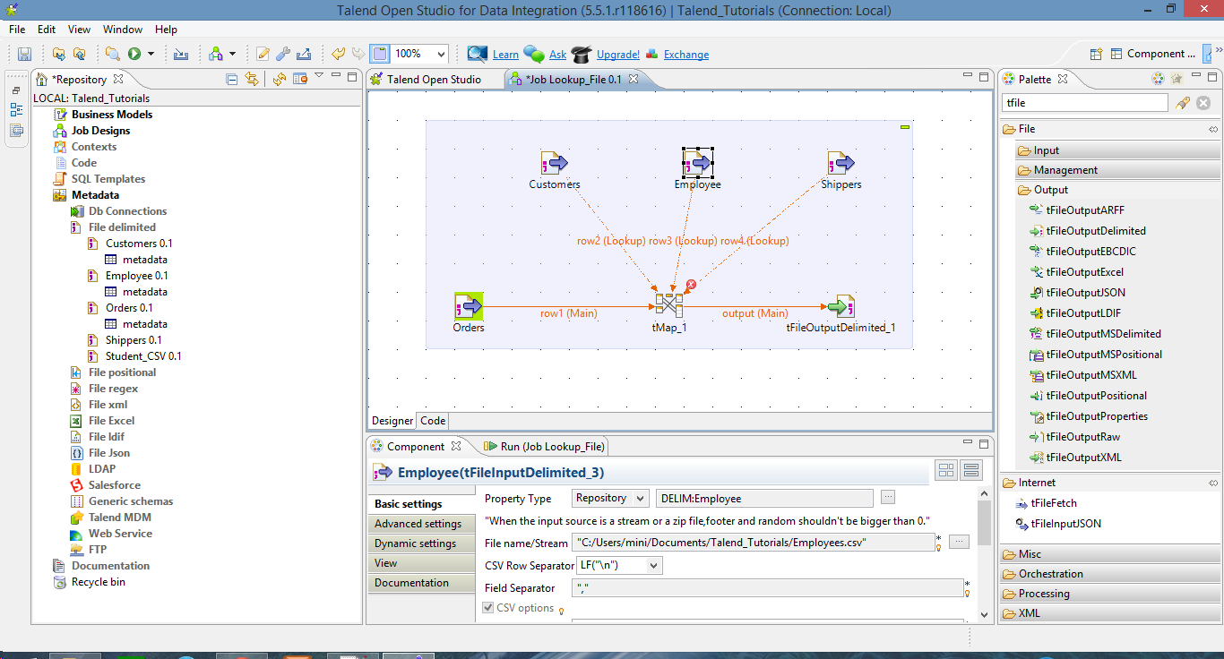Open the Edit menu
The width and height of the screenshot is (1224, 659).
coord(47,30)
